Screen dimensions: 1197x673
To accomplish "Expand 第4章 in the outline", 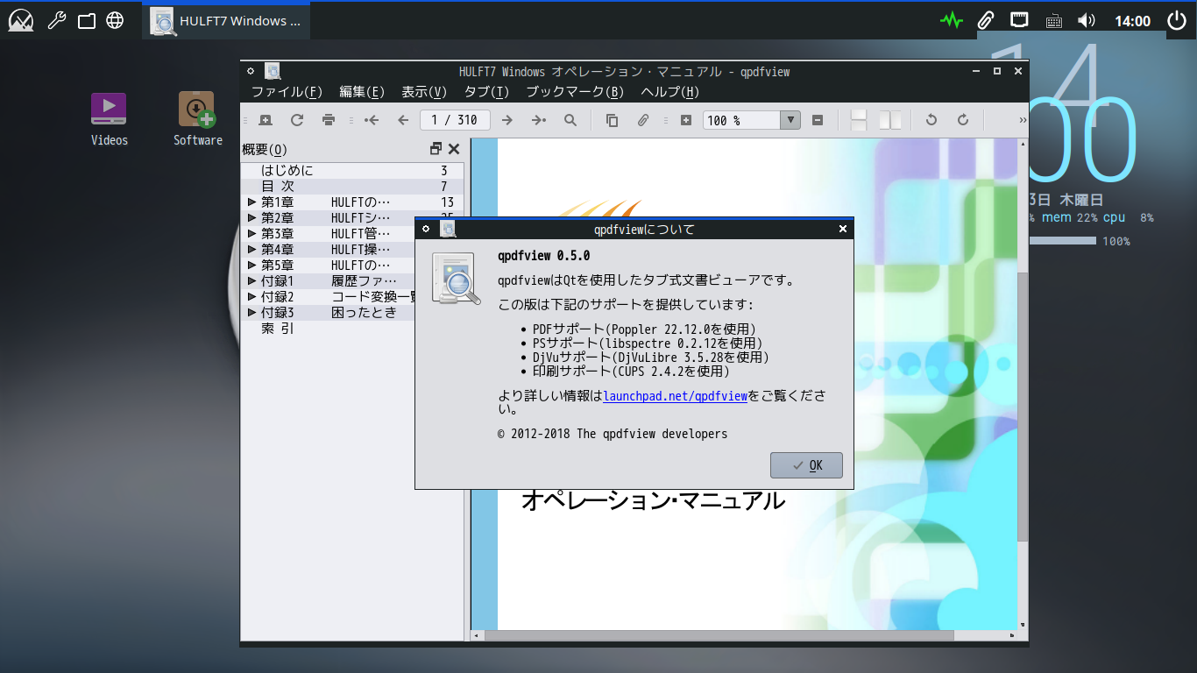I will 252,250.
